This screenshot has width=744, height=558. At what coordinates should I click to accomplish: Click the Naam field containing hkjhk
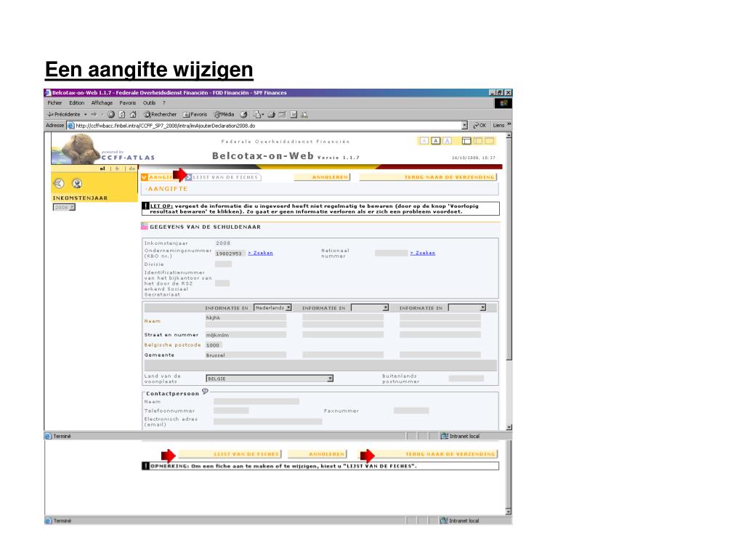pos(246,318)
